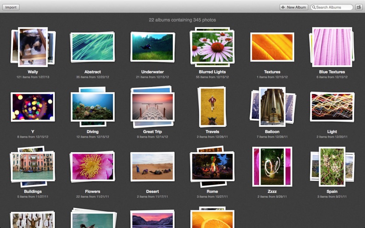The width and height of the screenshot is (365, 228).
Task: Open the Light album
Action: pyautogui.click(x=332, y=107)
